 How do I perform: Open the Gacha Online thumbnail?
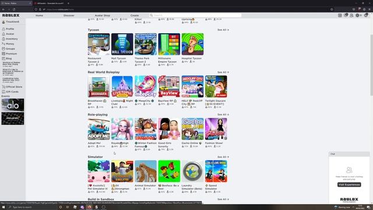192,129
